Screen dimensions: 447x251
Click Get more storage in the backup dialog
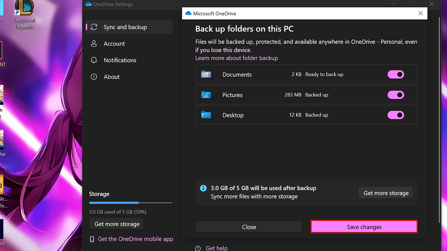click(386, 193)
